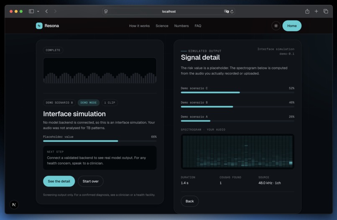Open Safari sidebar panel icon
Viewport: 337px width, 220px height.
(31, 11)
